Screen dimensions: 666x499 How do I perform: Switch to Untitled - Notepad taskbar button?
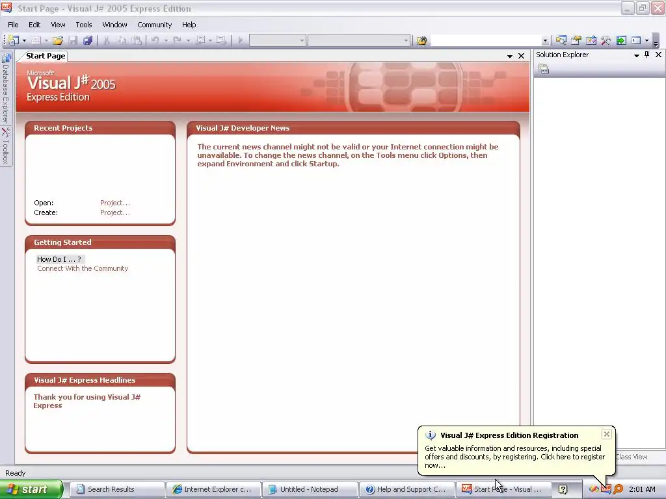310,489
